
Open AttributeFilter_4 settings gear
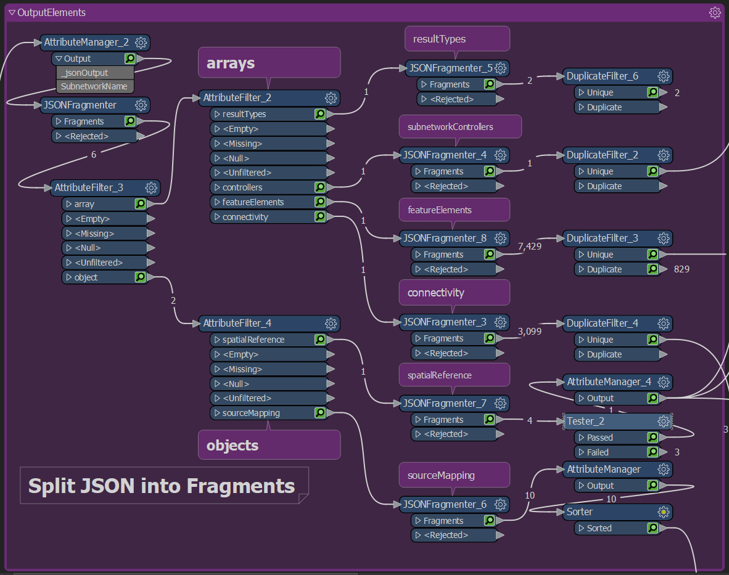[x=331, y=323]
